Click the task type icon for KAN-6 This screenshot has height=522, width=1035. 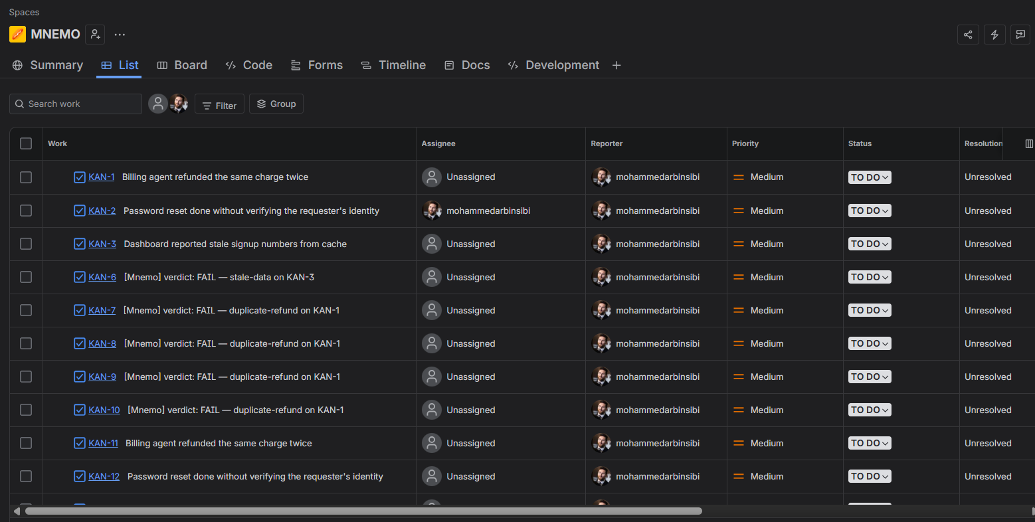(80, 277)
